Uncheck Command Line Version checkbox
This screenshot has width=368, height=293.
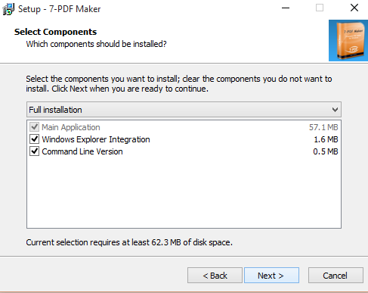(34, 151)
